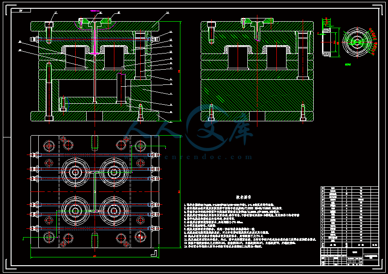Select the lower green slot in the plan view
Viewport: 388px width, 274px height.
[x=95, y=241]
